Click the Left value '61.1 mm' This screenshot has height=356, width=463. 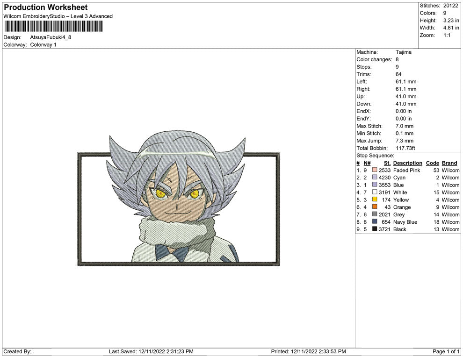tap(406, 82)
